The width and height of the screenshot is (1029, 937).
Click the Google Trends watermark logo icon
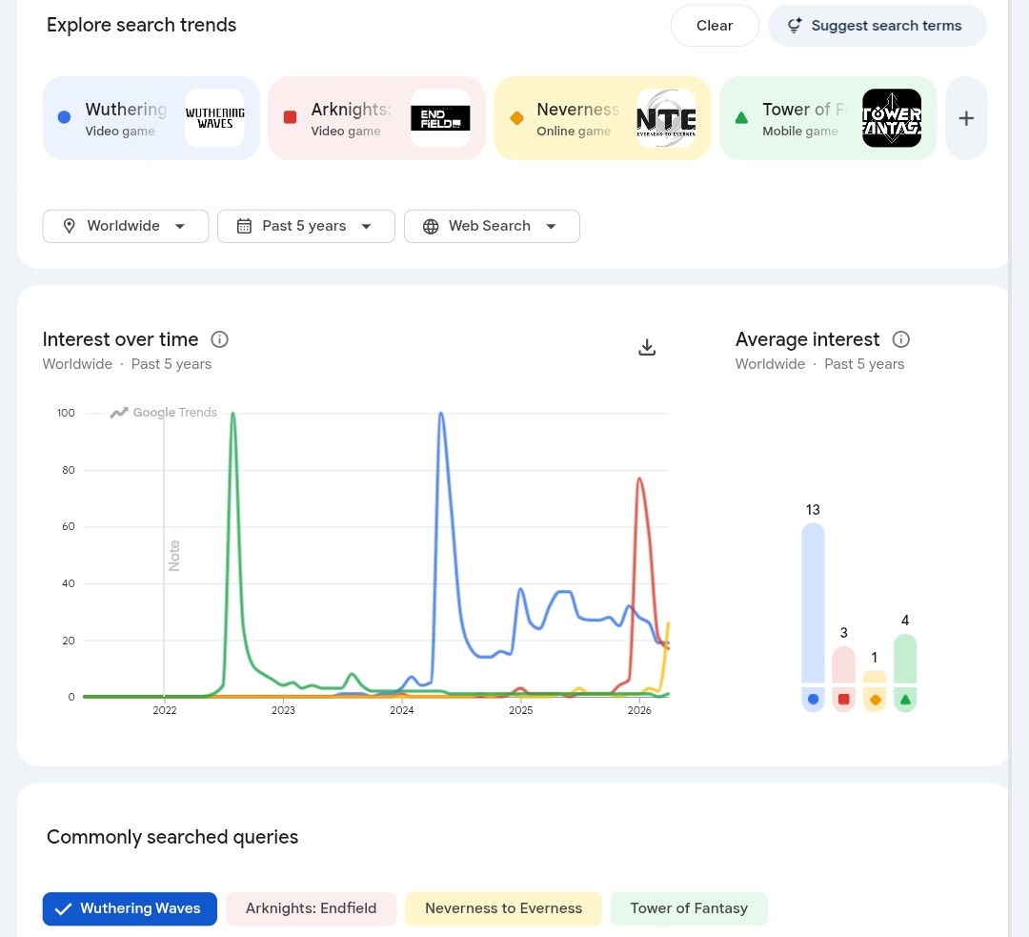[x=119, y=413]
